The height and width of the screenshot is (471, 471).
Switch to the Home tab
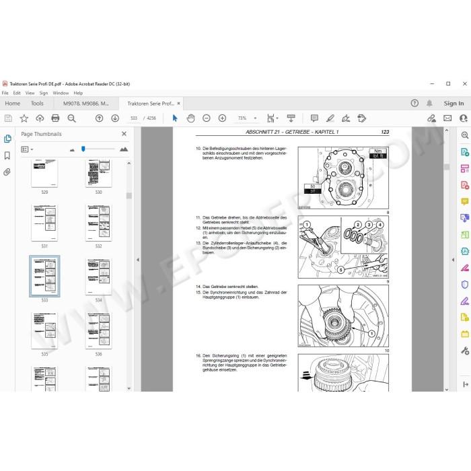click(x=13, y=104)
